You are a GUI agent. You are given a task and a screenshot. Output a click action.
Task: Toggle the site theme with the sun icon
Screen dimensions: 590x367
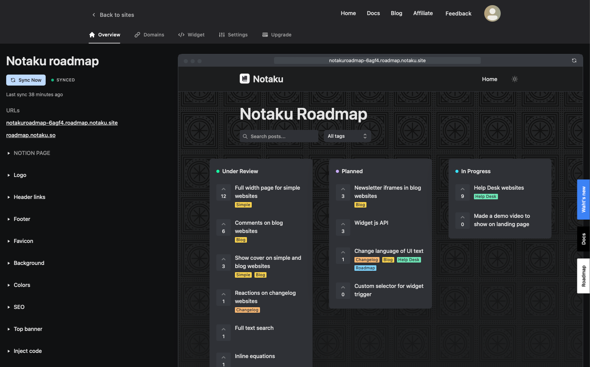514,79
